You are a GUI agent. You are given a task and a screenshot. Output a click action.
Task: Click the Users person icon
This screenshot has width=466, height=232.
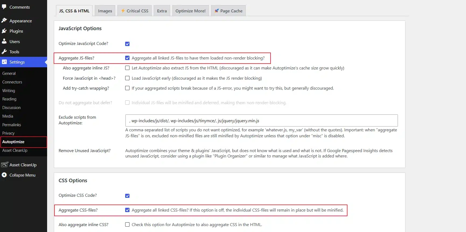click(x=4, y=41)
